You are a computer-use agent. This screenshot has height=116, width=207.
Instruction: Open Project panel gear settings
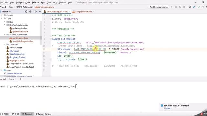36,12
